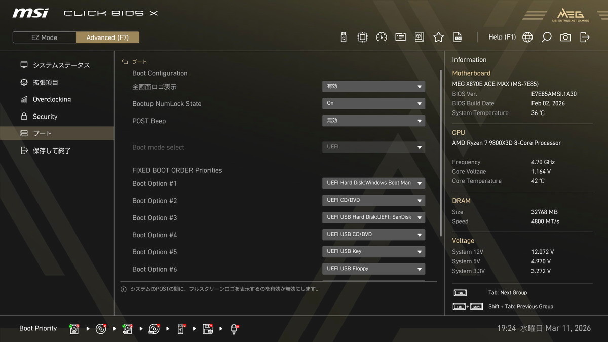Click Help (F1) button

[502, 37]
